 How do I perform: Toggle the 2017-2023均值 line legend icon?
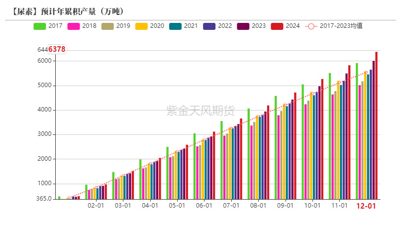[x=311, y=26]
